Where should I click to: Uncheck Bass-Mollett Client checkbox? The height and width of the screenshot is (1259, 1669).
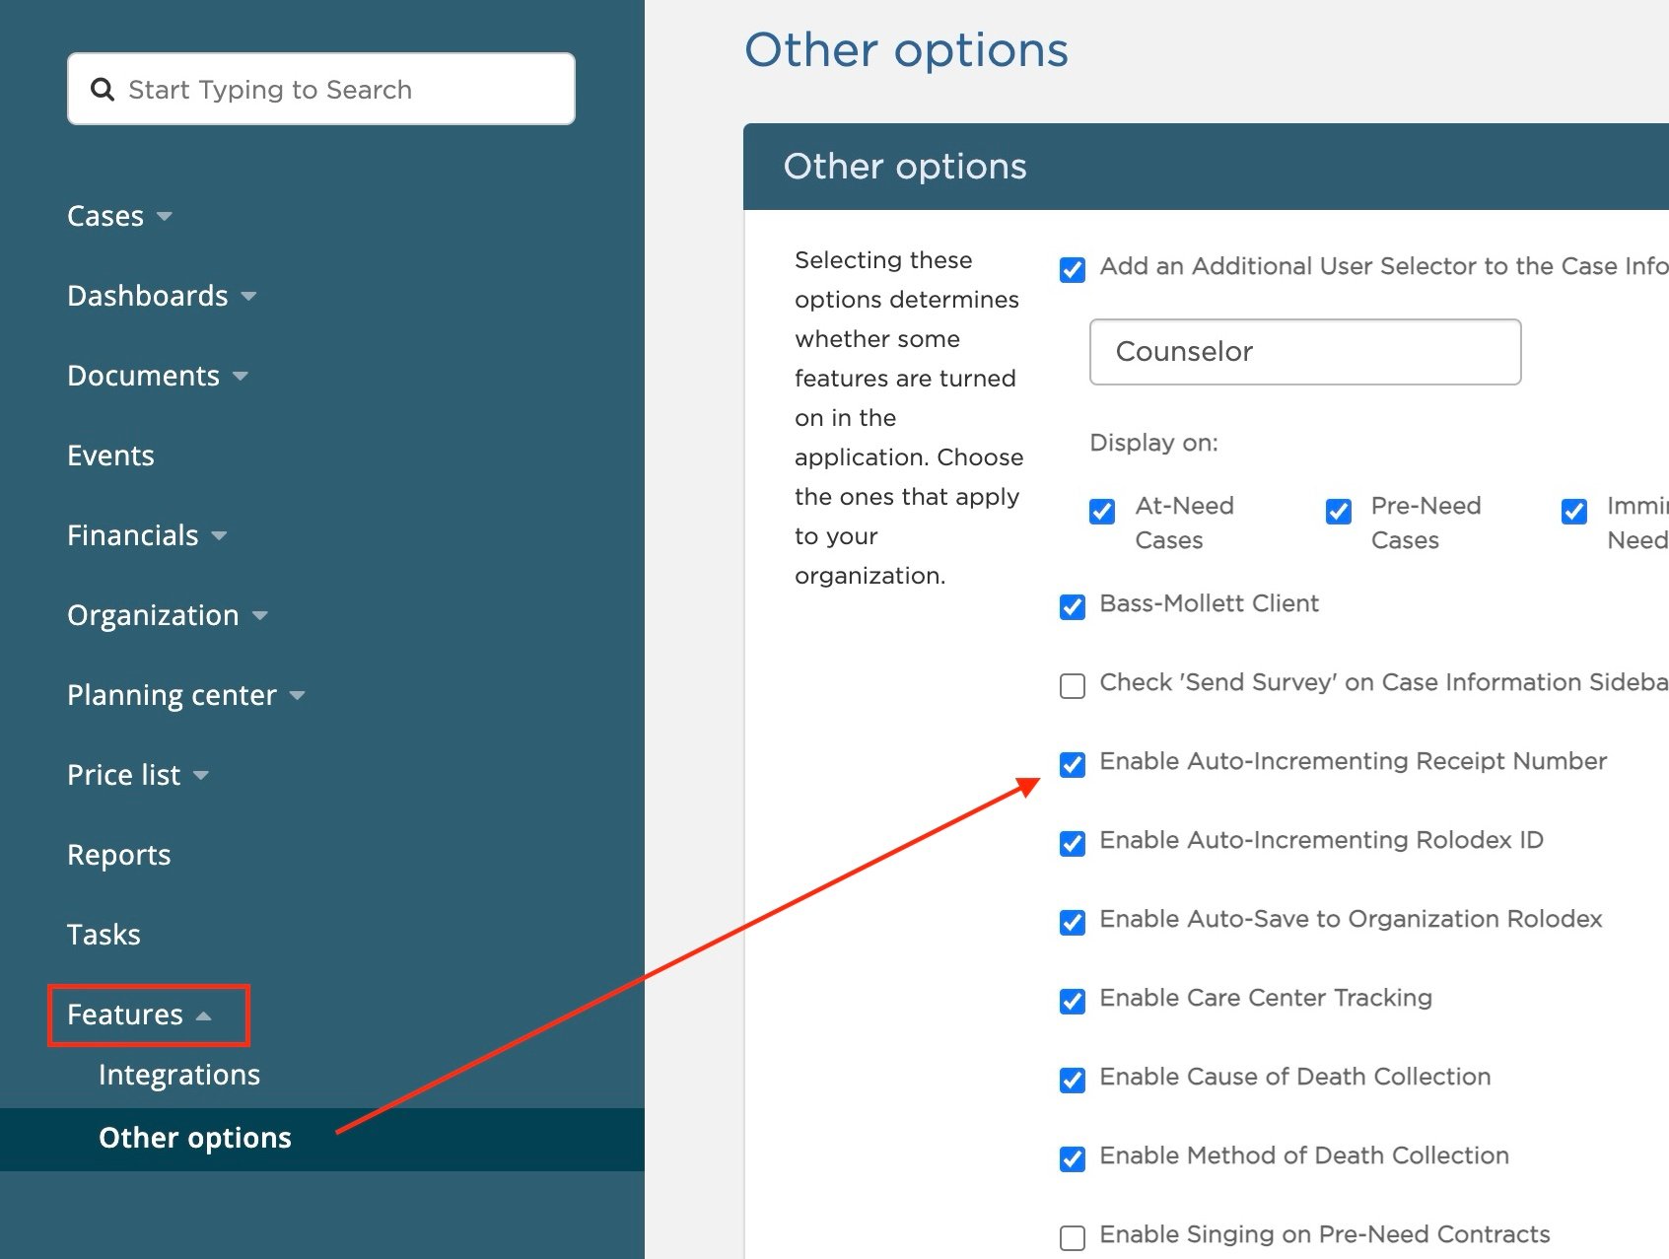1073,606
